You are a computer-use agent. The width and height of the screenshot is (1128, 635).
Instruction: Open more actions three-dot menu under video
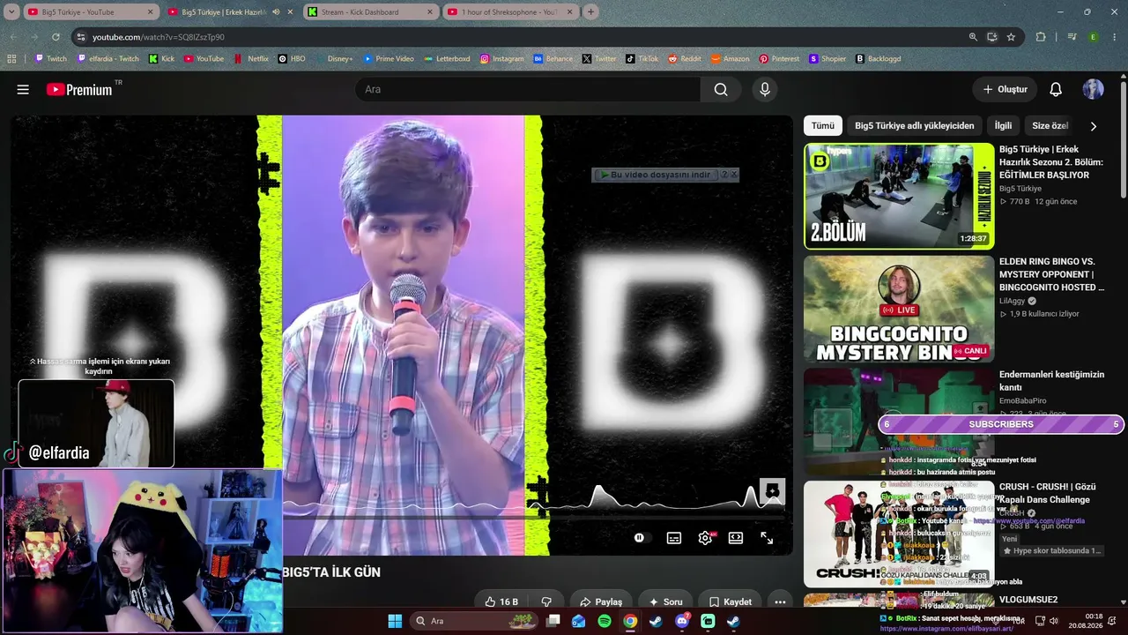point(780,601)
